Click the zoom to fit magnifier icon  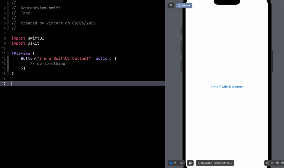[x=277, y=163]
